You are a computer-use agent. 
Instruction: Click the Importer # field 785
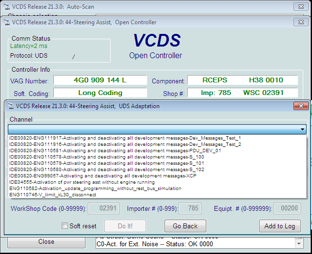(190, 208)
